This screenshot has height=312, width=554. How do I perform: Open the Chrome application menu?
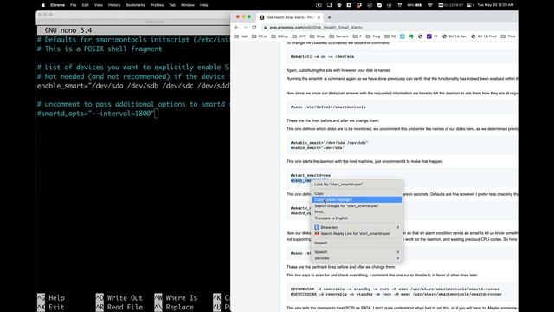coord(58,5)
